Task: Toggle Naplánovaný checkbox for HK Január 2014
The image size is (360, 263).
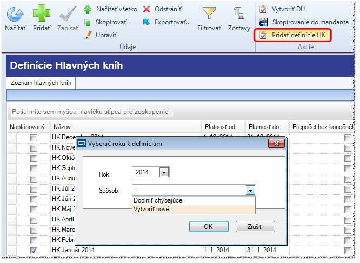Action: coord(34,251)
